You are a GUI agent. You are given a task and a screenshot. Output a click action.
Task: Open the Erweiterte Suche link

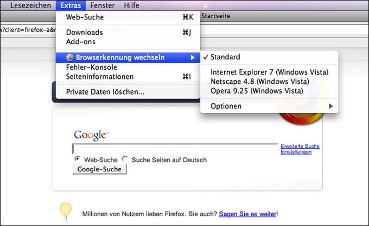tap(300, 146)
